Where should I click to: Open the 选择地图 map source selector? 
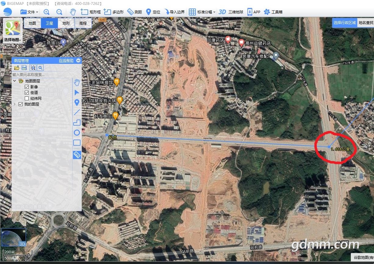pos(13,30)
